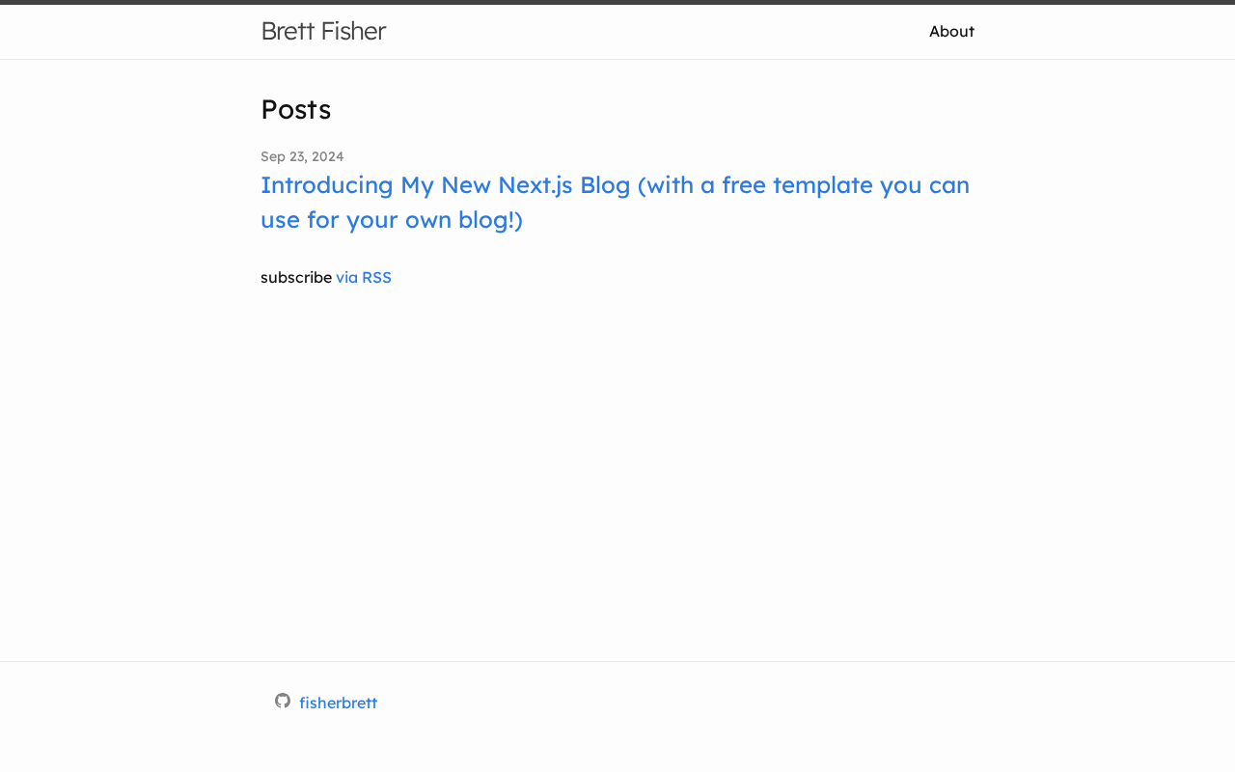Subscribe using the via RSS link
The width and height of the screenshot is (1235, 772).
(364, 277)
